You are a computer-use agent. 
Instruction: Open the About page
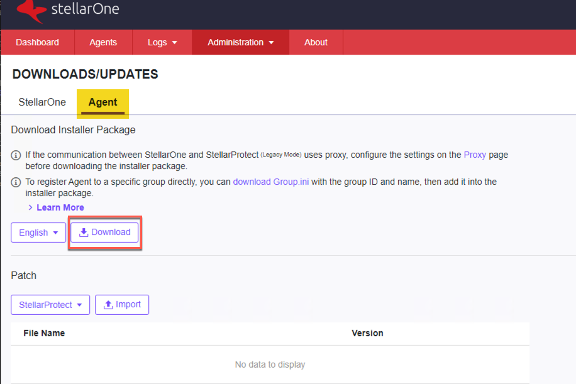point(316,43)
